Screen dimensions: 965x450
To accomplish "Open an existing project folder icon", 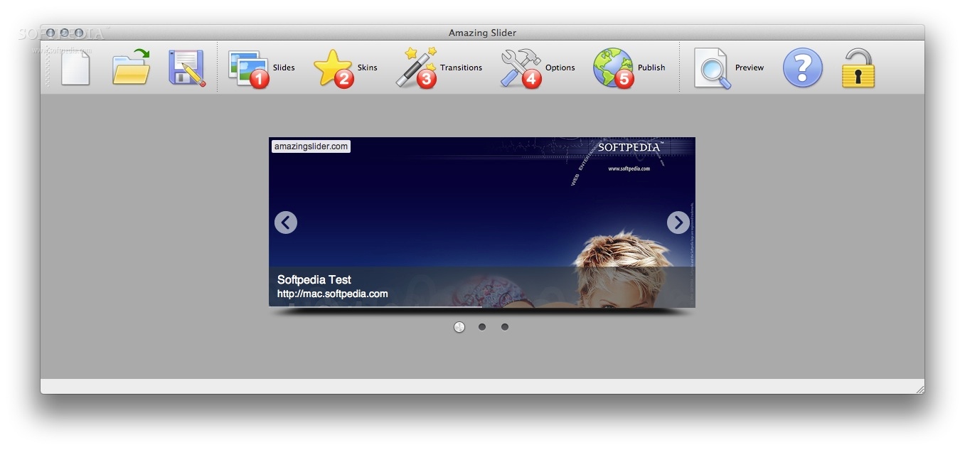I will point(131,68).
